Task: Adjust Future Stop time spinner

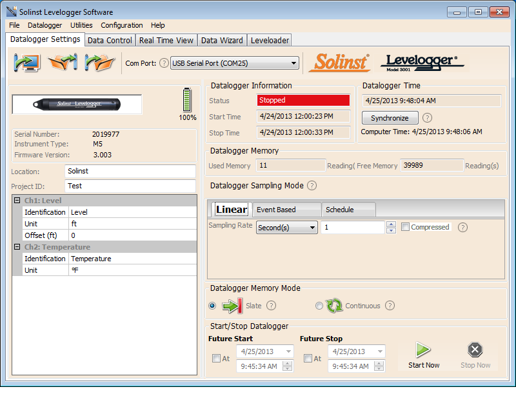Action: coord(379,366)
